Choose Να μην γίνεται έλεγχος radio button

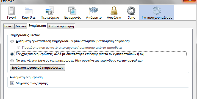click(12, 61)
